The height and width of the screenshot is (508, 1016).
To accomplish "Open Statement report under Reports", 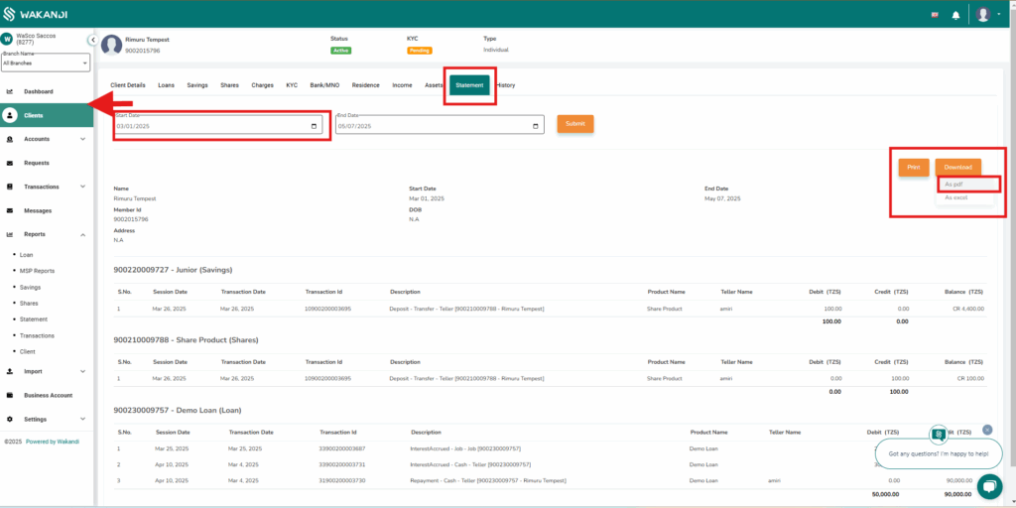I will pyautogui.click(x=33, y=319).
